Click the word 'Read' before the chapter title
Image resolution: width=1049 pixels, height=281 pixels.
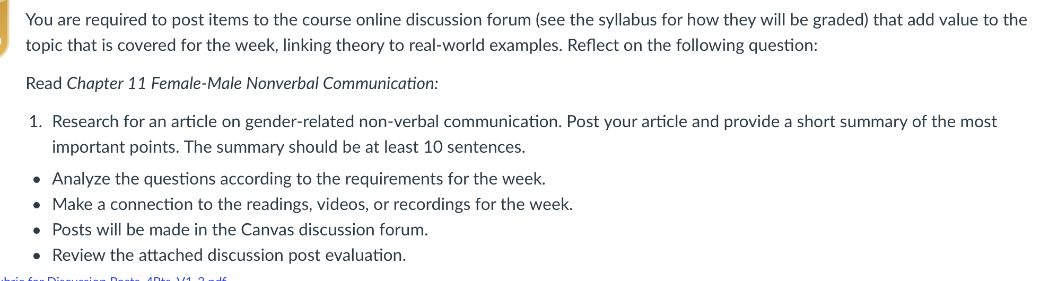pyautogui.click(x=44, y=83)
